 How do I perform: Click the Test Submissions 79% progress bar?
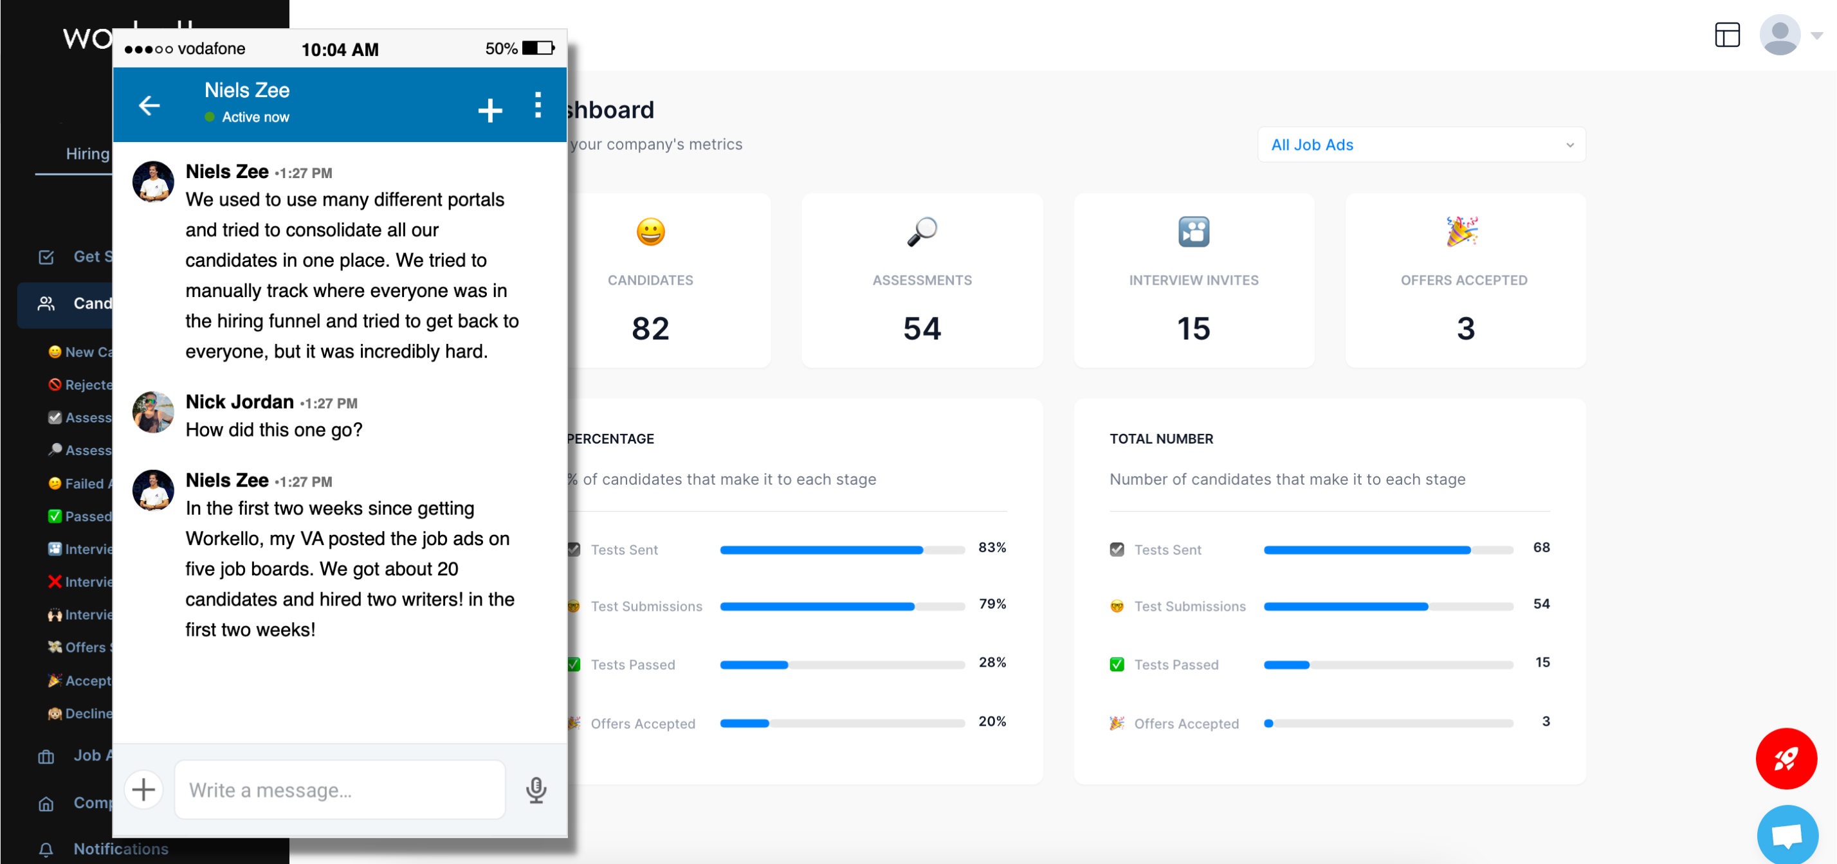tap(842, 607)
